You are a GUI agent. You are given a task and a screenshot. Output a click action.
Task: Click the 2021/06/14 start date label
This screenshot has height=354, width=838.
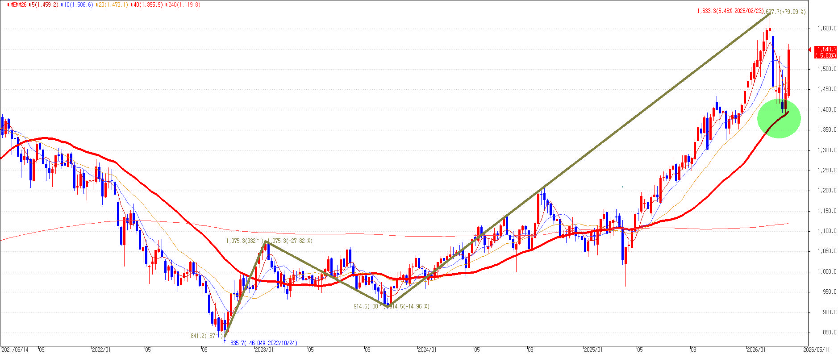pyautogui.click(x=15, y=350)
